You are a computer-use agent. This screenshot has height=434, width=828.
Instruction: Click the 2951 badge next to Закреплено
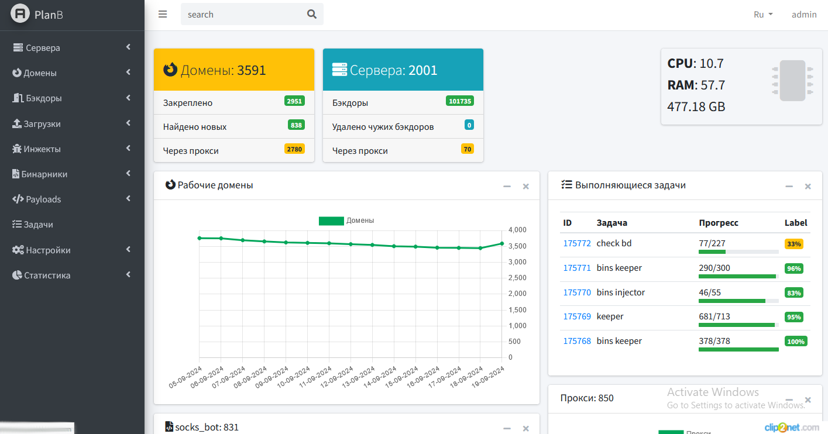(294, 101)
